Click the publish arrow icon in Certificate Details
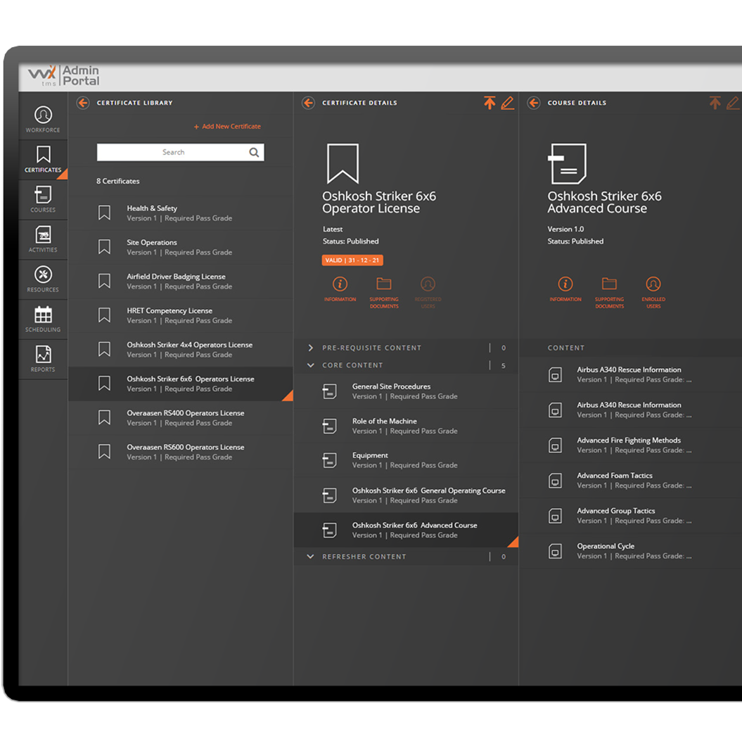This screenshot has height=732, width=742. [490, 103]
